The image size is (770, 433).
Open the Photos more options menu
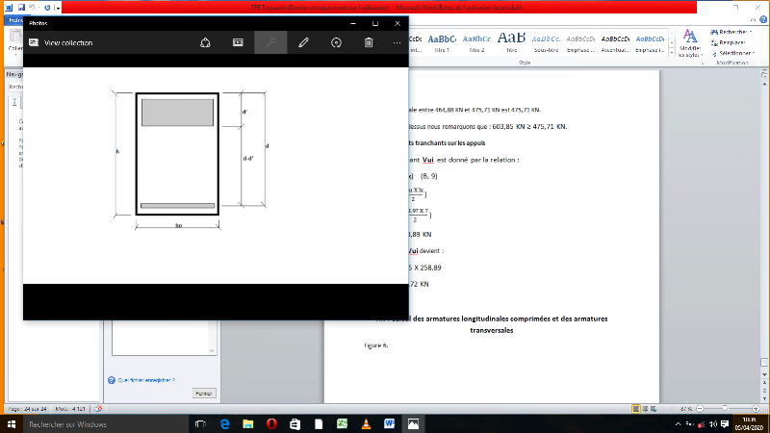(x=397, y=42)
